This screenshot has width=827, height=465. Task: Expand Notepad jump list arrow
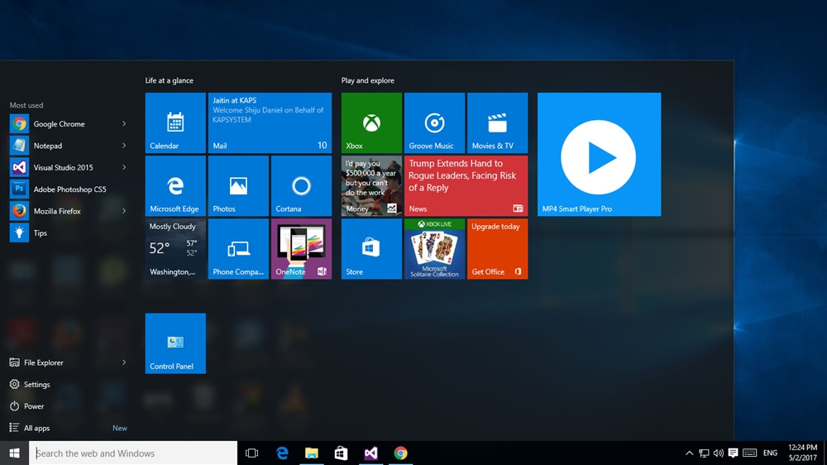click(124, 146)
